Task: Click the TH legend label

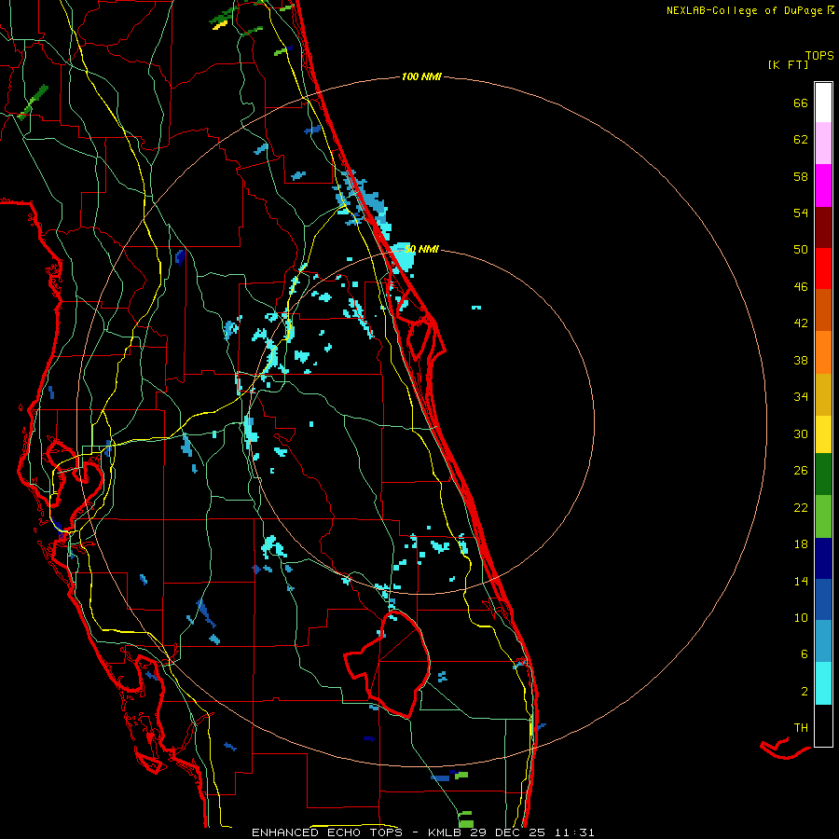Action: point(801,728)
